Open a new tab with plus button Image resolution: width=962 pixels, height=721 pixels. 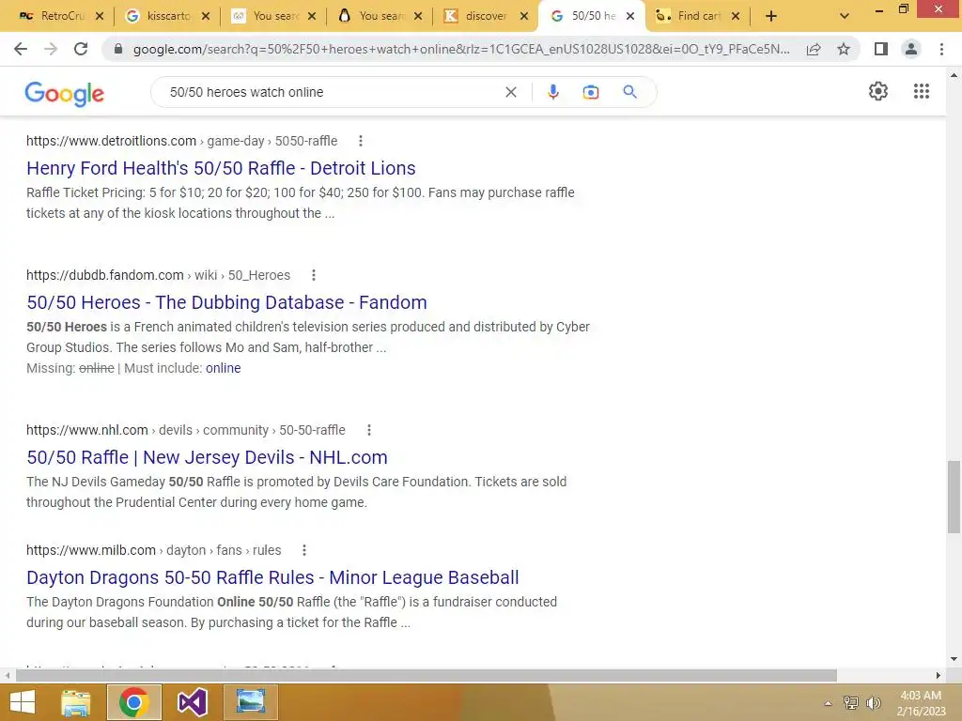(x=771, y=16)
